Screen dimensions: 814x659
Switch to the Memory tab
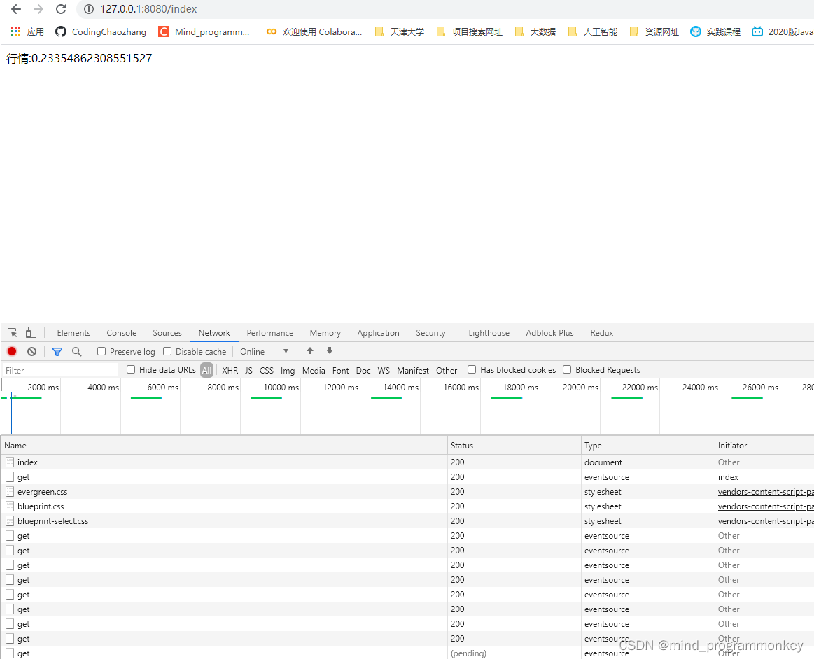coord(325,332)
